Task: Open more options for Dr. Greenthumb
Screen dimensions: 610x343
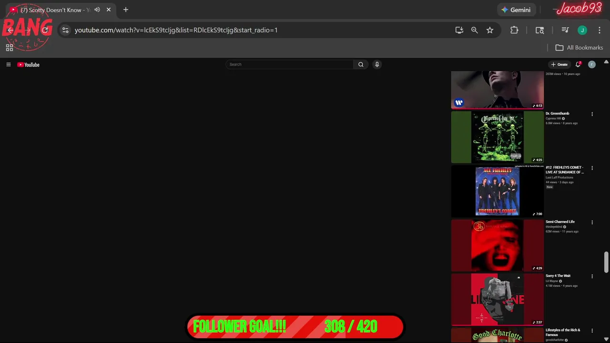Action: pyautogui.click(x=592, y=114)
